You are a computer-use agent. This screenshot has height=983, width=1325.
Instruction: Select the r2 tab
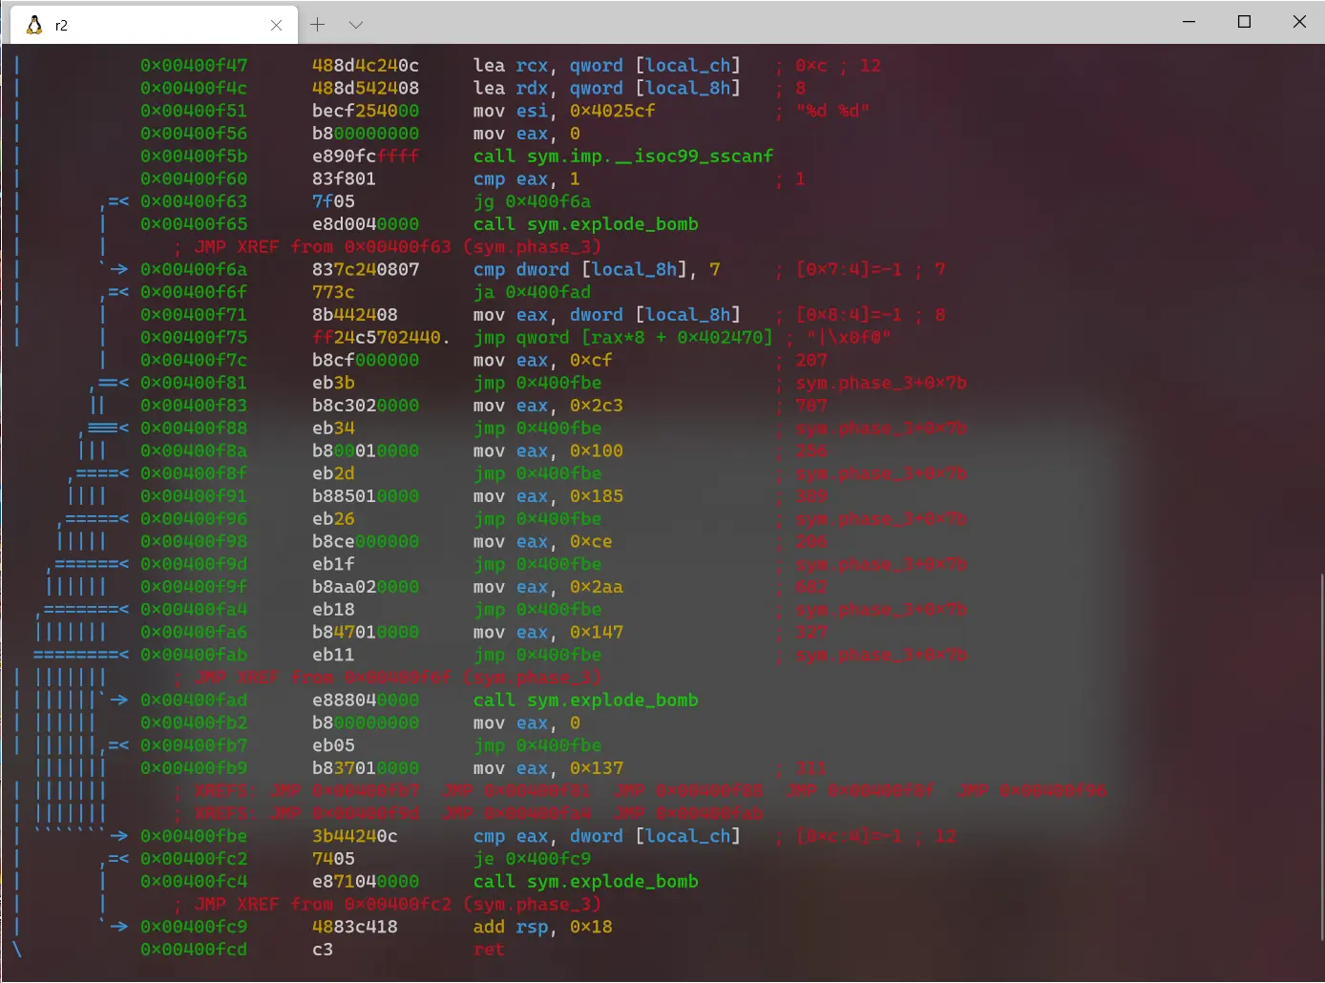pyautogui.click(x=155, y=25)
